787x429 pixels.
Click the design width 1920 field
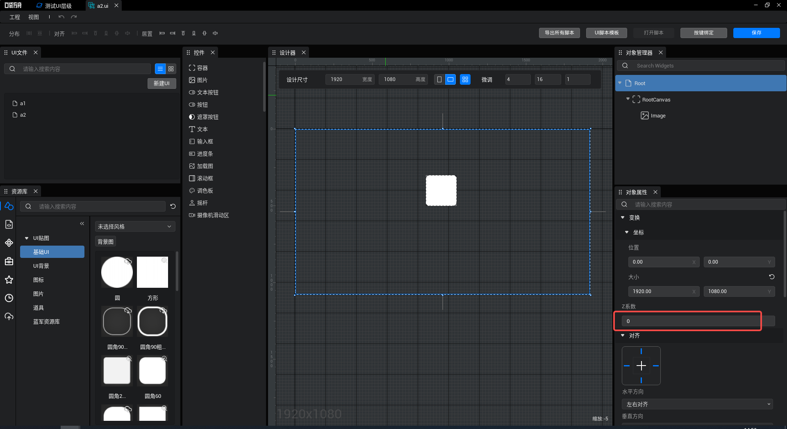350,79
